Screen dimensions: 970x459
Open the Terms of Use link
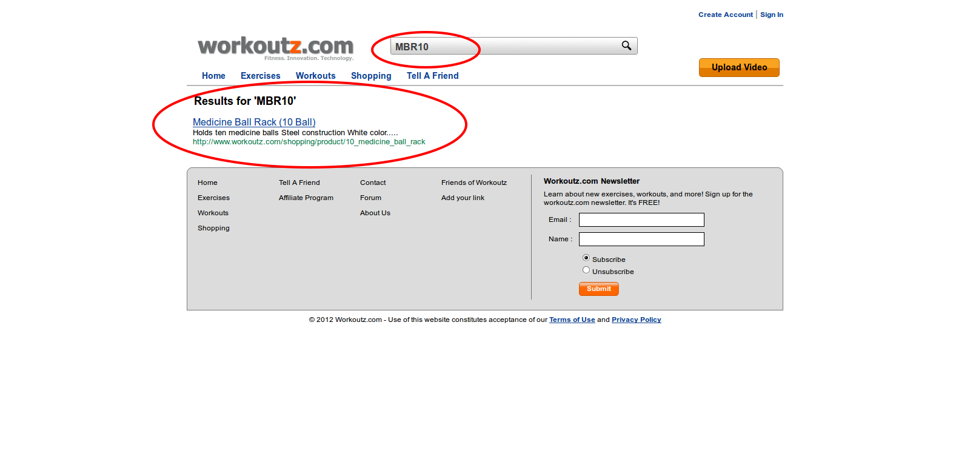(572, 320)
